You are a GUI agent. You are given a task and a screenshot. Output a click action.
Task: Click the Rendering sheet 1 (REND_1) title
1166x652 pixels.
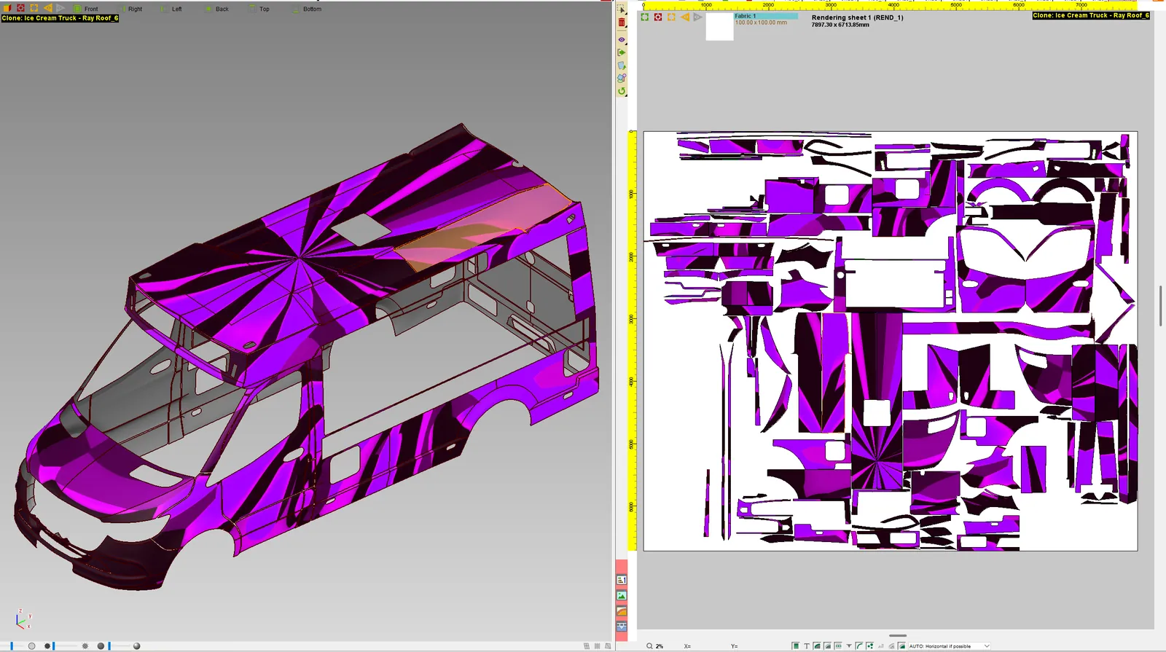(x=857, y=17)
